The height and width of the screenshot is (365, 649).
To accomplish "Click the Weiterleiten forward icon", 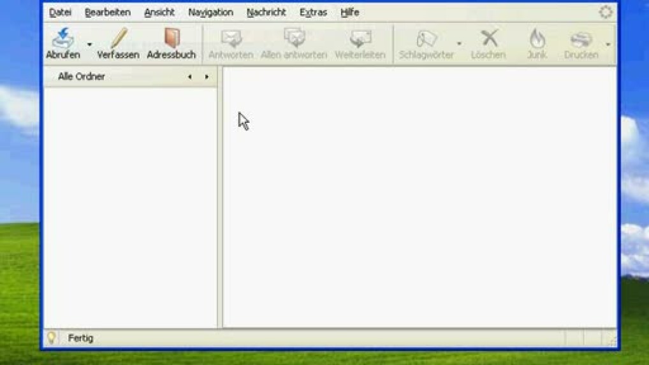I will [x=360, y=39].
